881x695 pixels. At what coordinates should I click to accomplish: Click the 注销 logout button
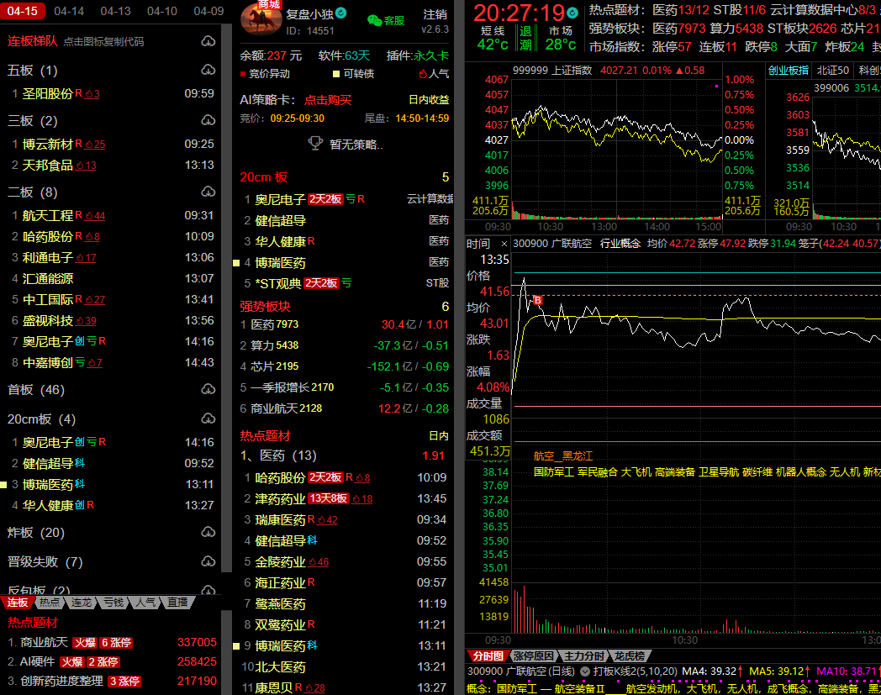click(435, 15)
